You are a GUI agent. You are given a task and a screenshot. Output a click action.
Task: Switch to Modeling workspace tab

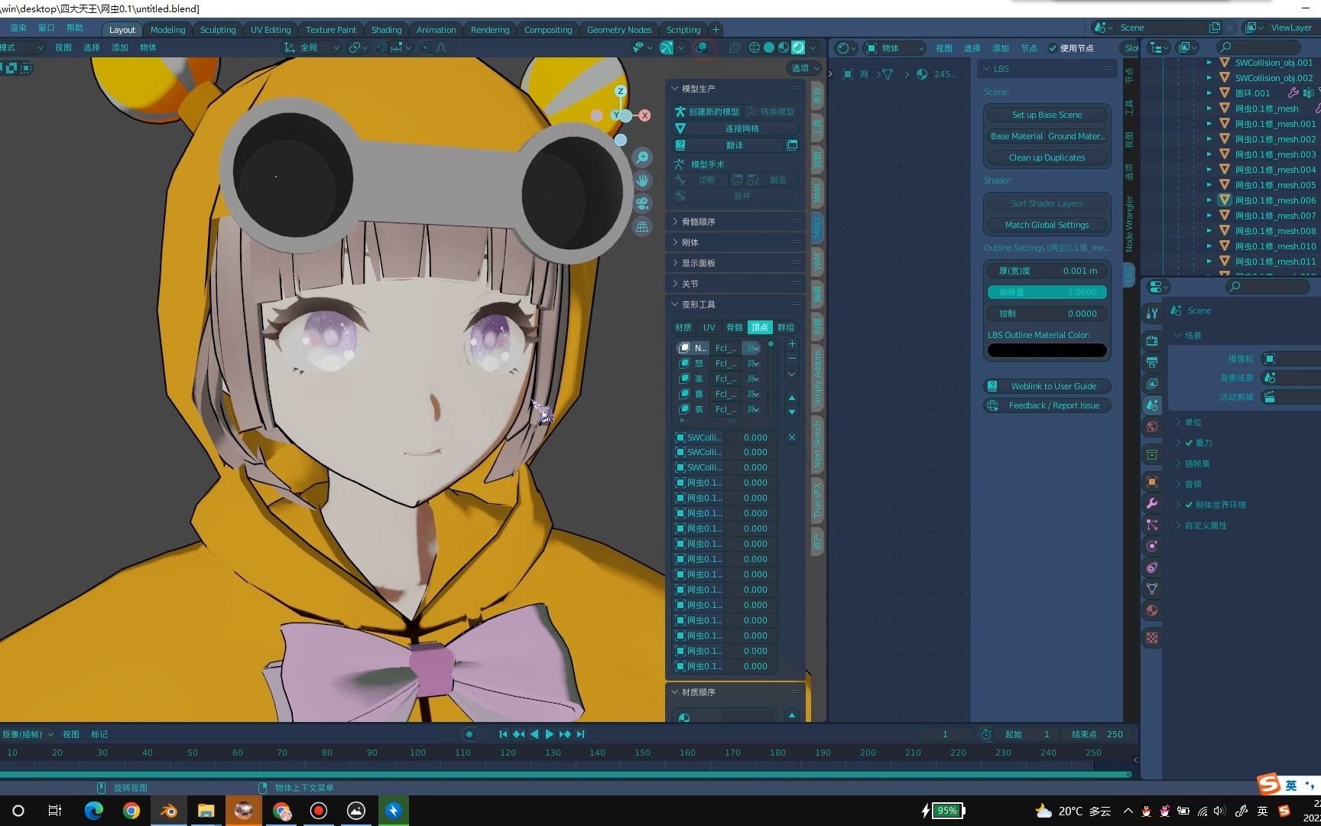click(x=167, y=30)
